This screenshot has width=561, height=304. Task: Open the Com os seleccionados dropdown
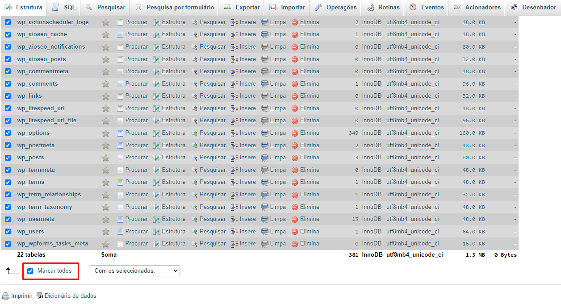135,271
